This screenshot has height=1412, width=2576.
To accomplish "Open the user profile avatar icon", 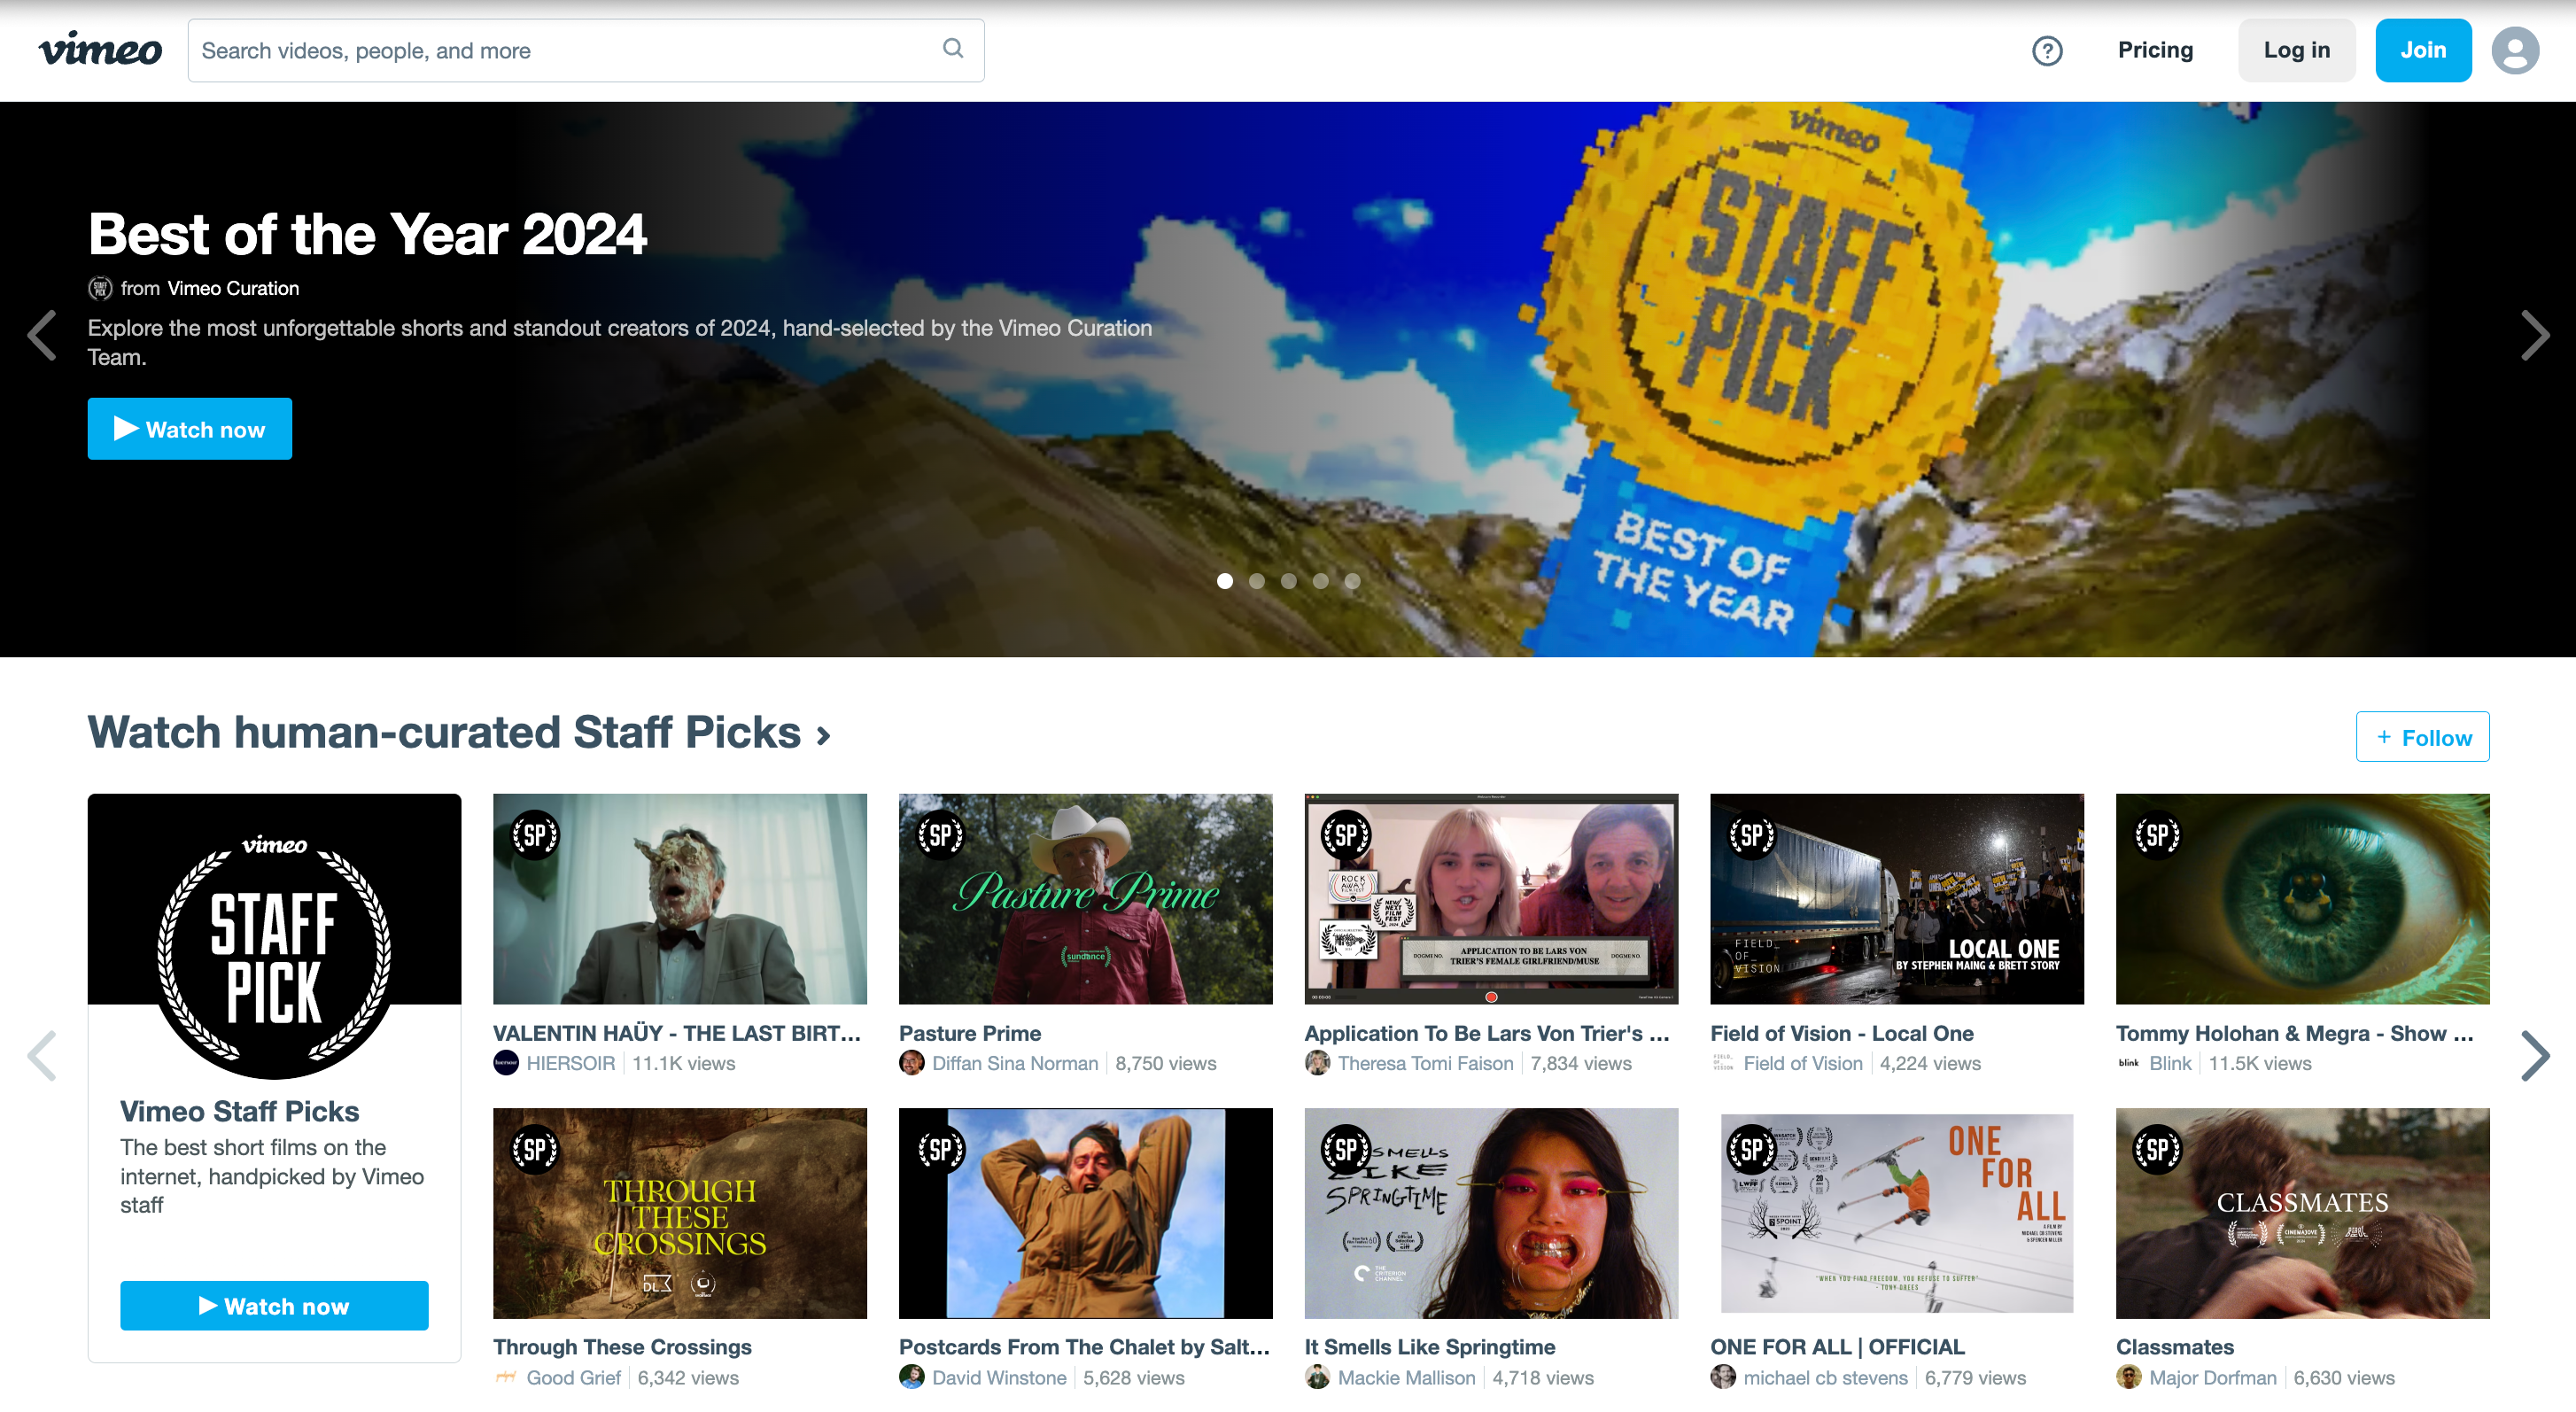I will [x=2514, y=51].
